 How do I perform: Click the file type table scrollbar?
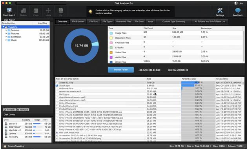(x=244, y=47)
